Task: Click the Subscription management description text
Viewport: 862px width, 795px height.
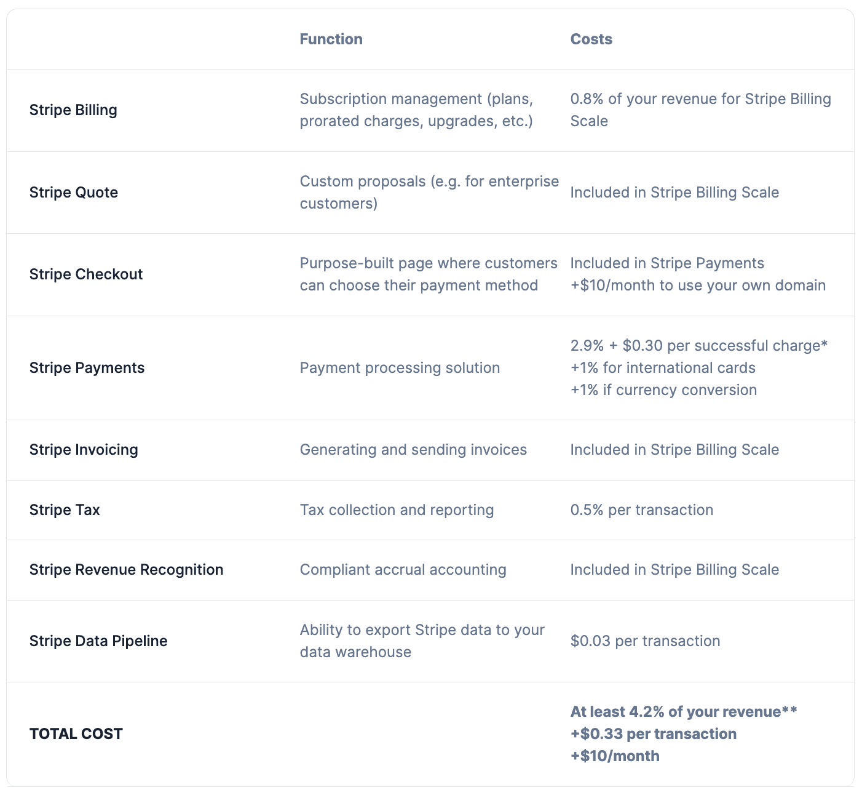Action: (x=416, y=110)
